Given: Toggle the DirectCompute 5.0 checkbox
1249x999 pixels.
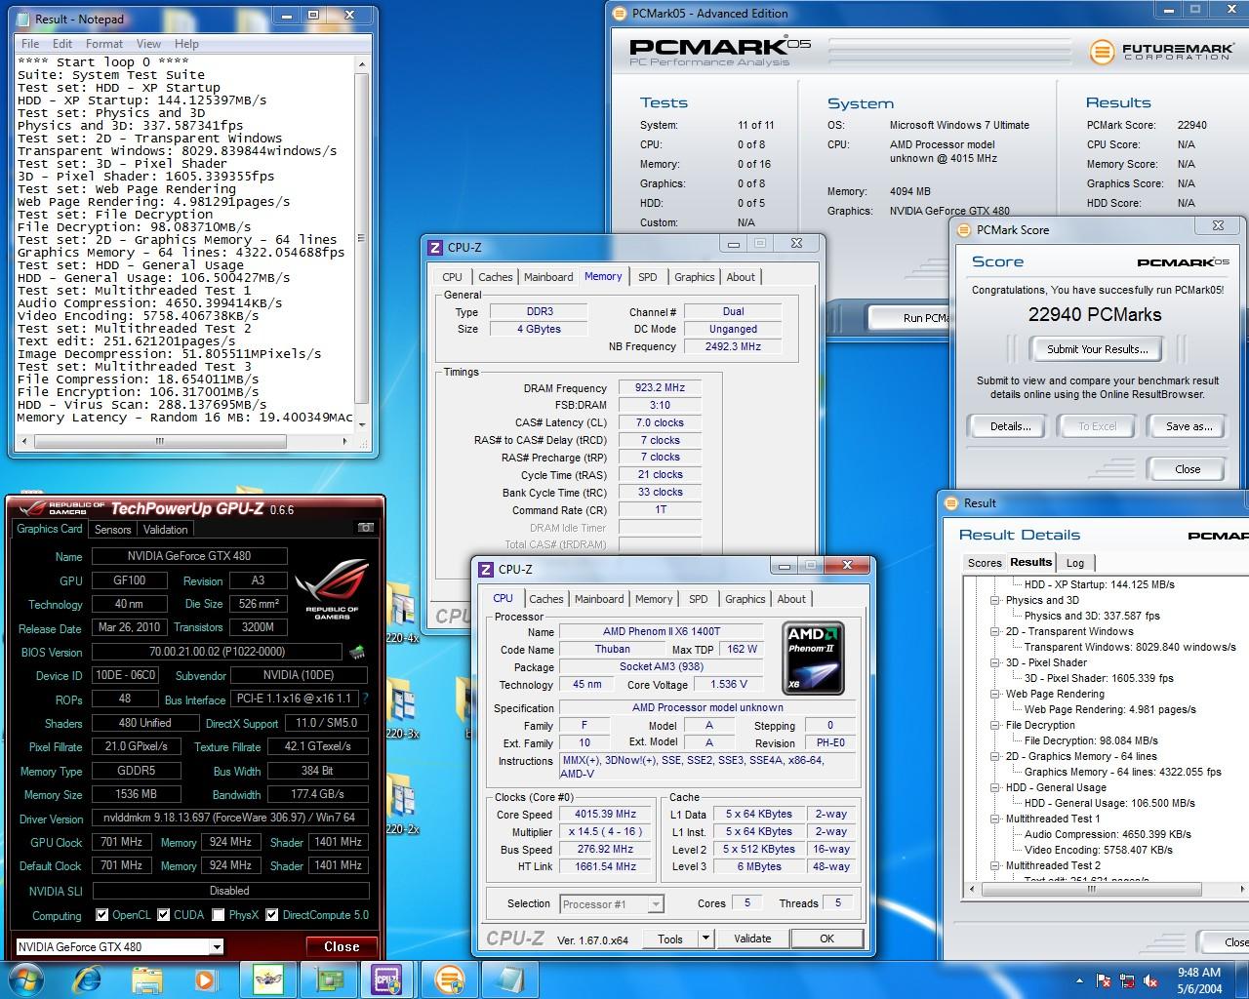Looking at the screenshot, I should pyautogui.click(x=272, y=915).
